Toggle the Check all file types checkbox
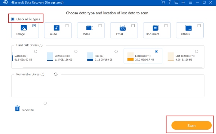 point(13,19)
